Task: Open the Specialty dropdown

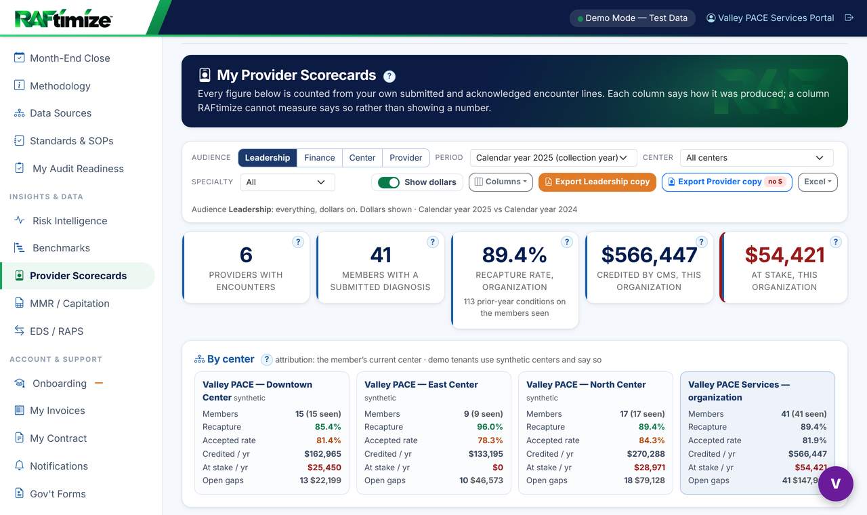Action: (x=287, y=182)
